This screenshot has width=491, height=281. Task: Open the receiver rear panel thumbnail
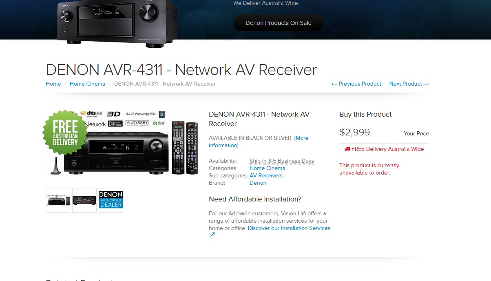point(84,200)
